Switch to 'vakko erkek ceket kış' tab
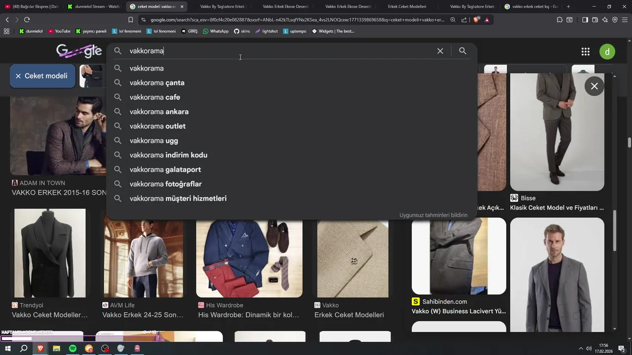The image size is (632, 355). point(531,6)
